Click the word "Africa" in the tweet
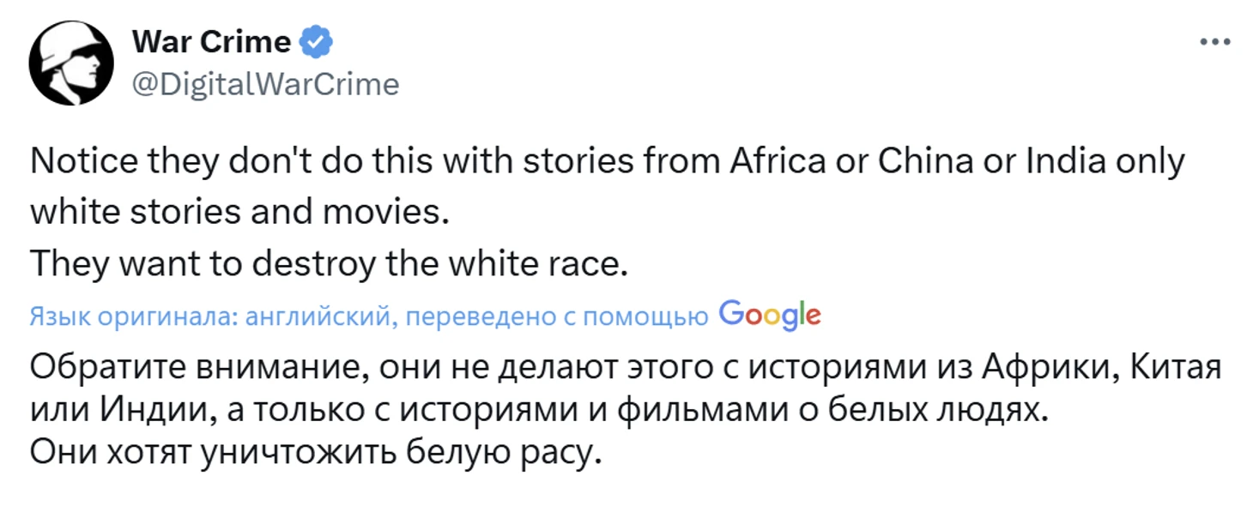Screen dimensions: 1253x506 (x=778, y=163)
